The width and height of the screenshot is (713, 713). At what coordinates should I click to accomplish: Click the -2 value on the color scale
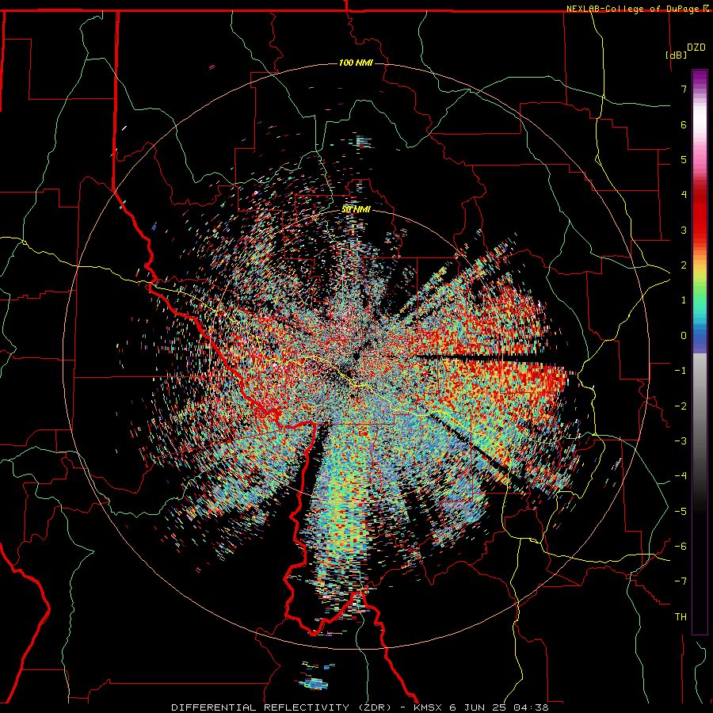[x=681, y=406]
